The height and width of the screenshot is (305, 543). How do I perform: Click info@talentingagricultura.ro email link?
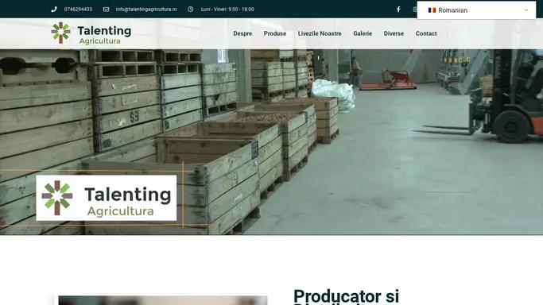146,10
